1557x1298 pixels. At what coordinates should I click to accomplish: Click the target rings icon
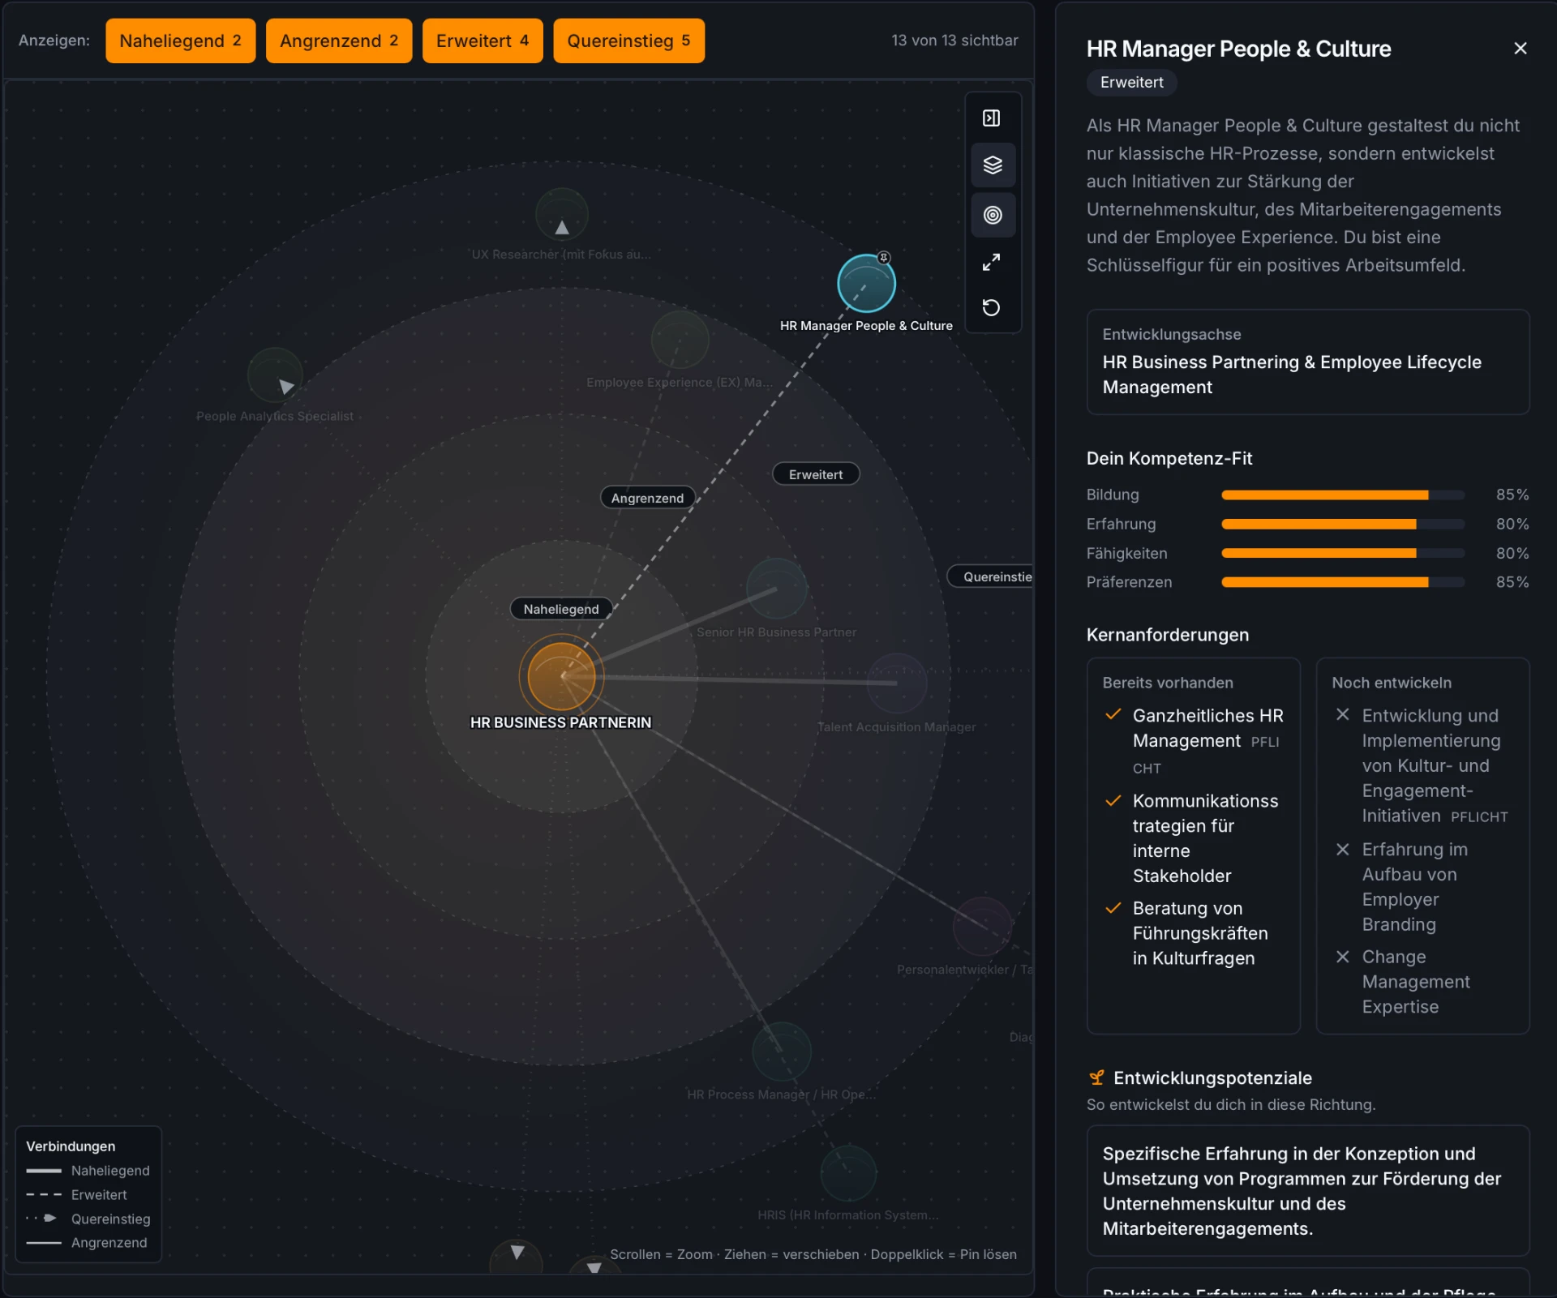(x=993, y=215)
